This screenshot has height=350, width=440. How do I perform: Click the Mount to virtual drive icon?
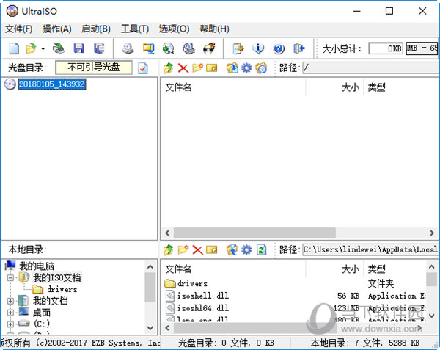[189, 48]
